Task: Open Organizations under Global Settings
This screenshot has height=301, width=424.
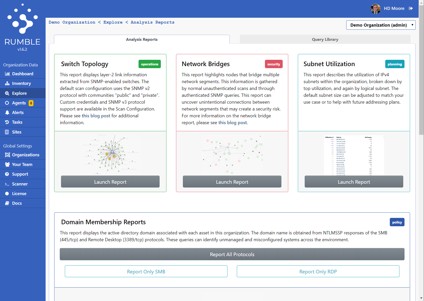Action: tap(25, 155)
